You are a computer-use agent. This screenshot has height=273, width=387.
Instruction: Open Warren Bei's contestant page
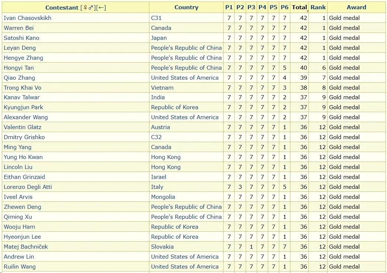[19, 28]
